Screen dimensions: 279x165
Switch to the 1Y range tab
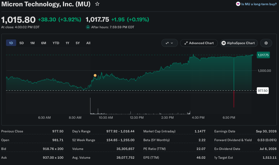[67, 43]
